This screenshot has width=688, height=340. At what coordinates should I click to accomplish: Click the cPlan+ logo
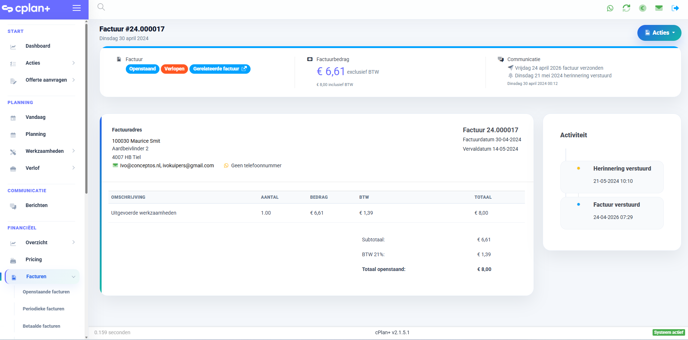(x=26, y=8)
